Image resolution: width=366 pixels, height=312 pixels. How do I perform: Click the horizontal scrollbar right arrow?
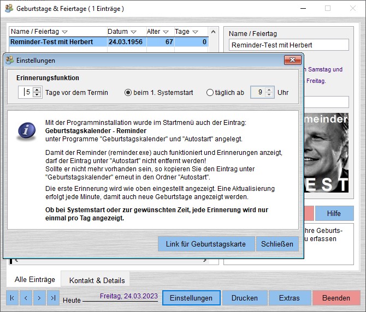pos(205,260)
